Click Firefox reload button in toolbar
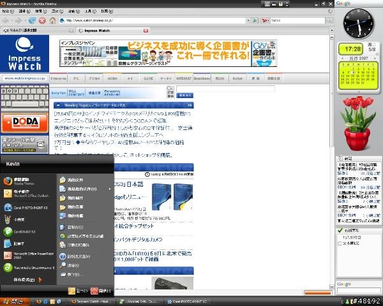This screenshot has width=383, height=306. coord(32,21)
